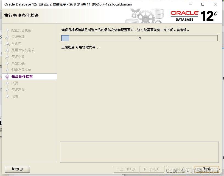224x176 pixels.
Task: Click the installer window title bar text
Action: 68,4
